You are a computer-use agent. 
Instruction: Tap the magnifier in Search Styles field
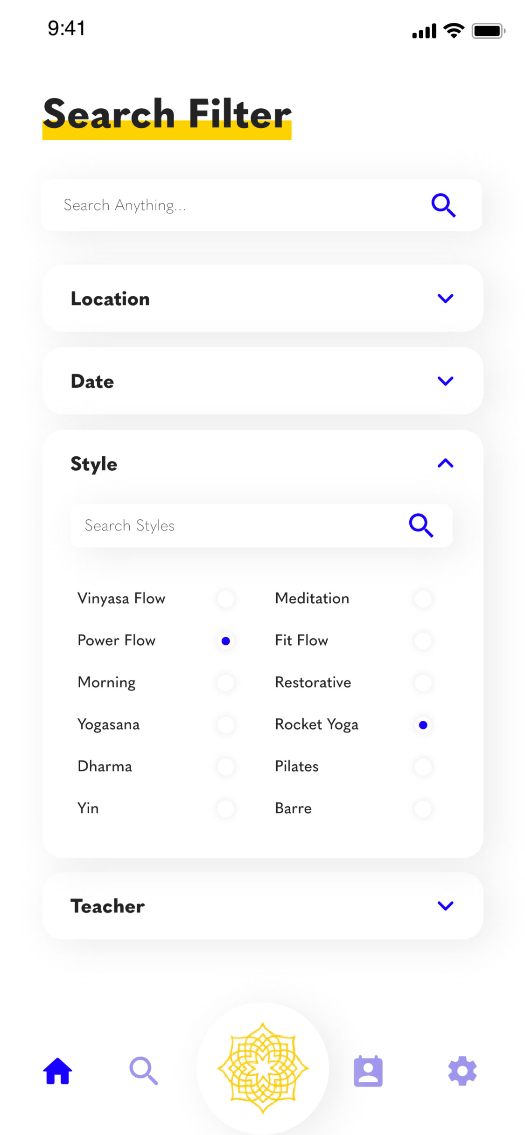pyautogui.click(x=421, y=525)
